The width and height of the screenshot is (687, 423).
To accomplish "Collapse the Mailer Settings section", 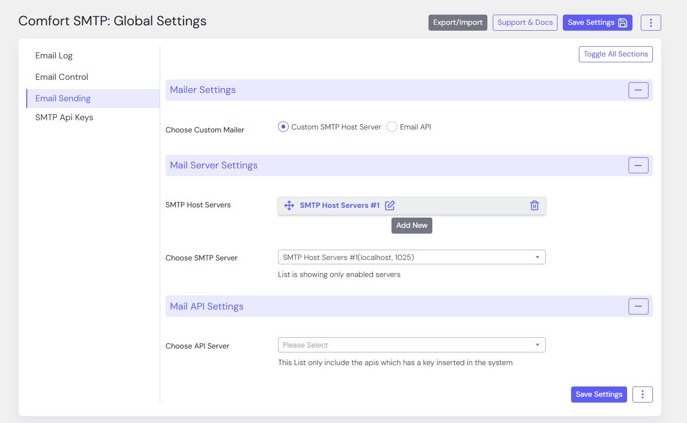I will click(x=638, y=90).
